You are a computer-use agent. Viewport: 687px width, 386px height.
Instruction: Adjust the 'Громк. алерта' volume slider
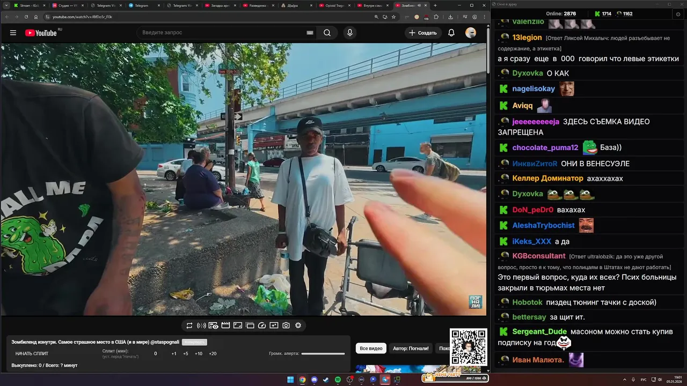tap(323, 354)
